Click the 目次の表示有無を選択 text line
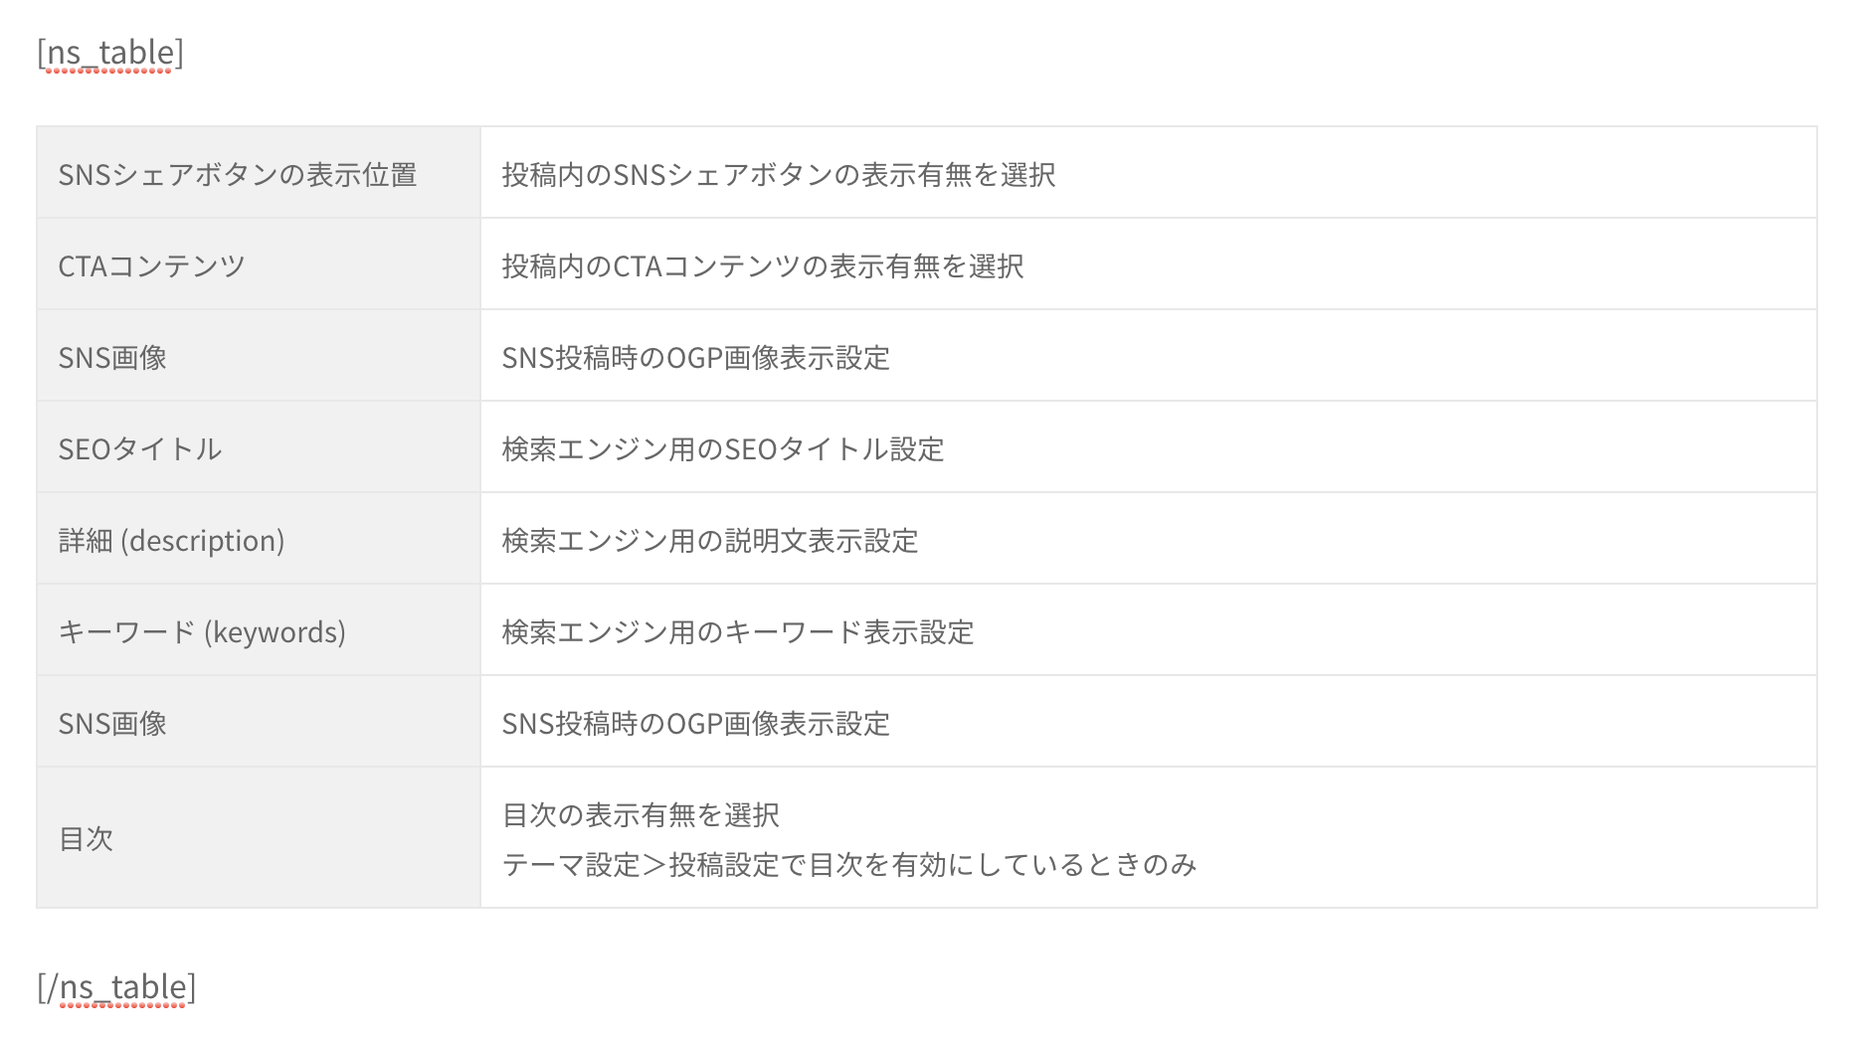Image resolution: width=1852 pixels, height=1040 pixels. click(x=641, y=815)
